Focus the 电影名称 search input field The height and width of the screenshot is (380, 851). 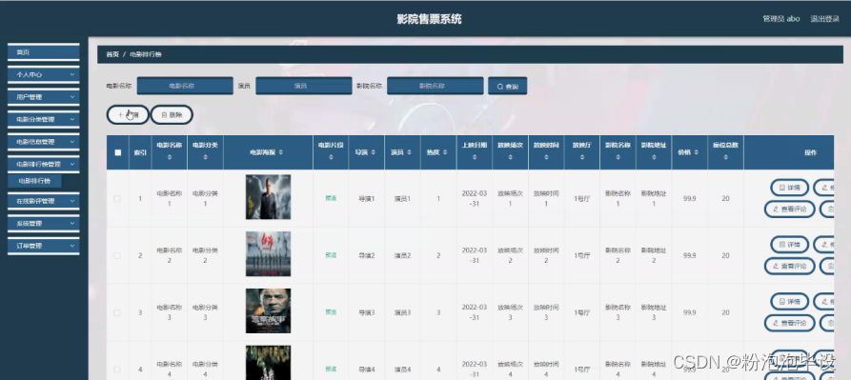[x=185, y=86]
